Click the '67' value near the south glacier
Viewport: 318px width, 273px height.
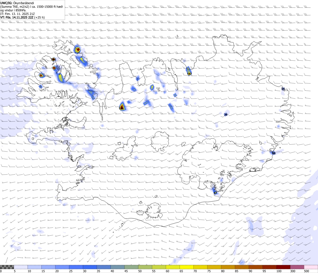[x=215, y=193]
